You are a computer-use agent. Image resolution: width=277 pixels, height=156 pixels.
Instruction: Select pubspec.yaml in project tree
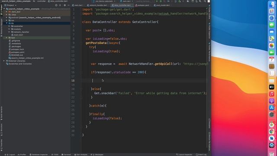(x=16, y=52)
